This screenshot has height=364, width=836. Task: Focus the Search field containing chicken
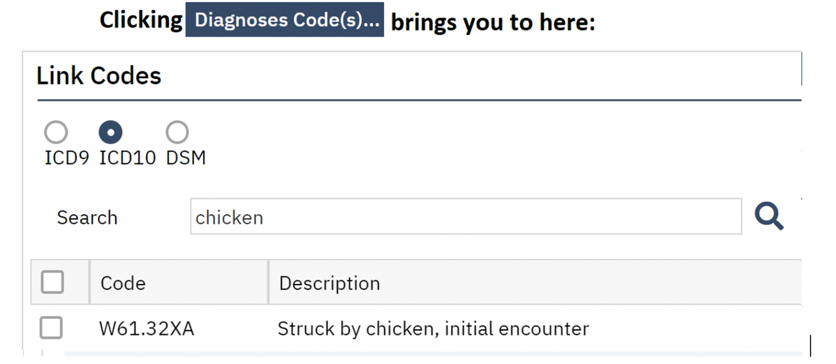[466, 217]
